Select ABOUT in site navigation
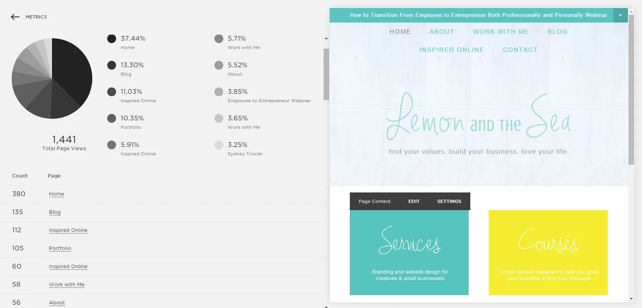Viewport: 642px width, 308px height. (442, 32)
